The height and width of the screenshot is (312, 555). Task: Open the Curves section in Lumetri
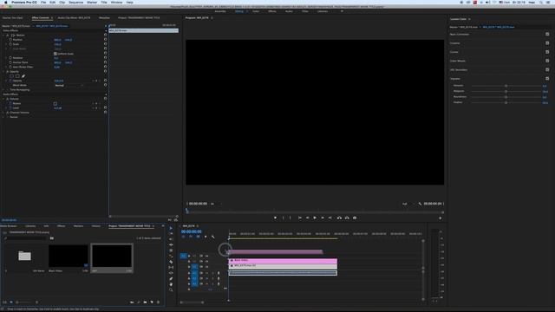[x=454, y=52]
